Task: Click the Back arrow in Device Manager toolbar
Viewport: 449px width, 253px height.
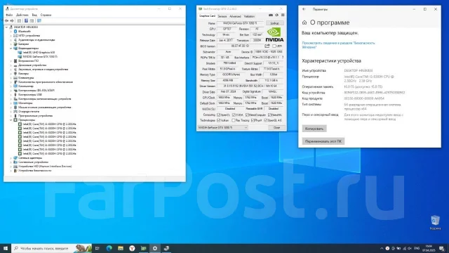Action: click(x=6, y=20)
